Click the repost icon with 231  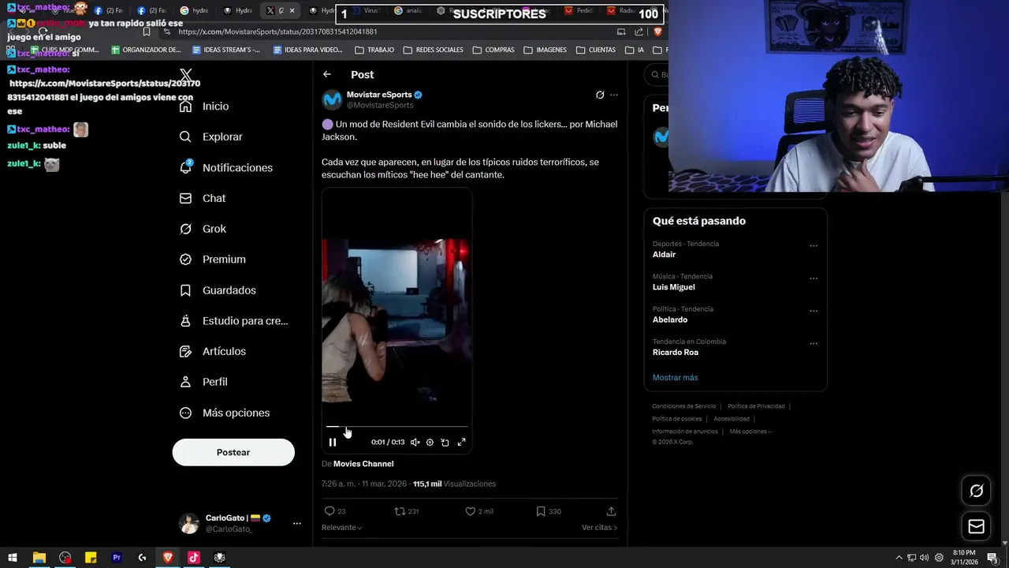(x=400, y=511)
